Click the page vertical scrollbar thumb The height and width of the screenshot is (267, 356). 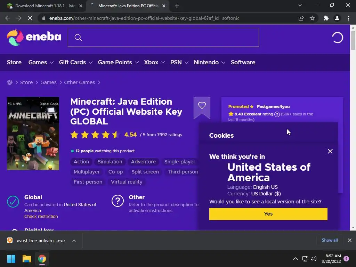(353, 40)
